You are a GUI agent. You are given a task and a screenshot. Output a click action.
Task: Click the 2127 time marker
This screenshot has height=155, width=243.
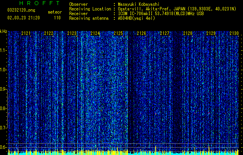coord(165,33)
